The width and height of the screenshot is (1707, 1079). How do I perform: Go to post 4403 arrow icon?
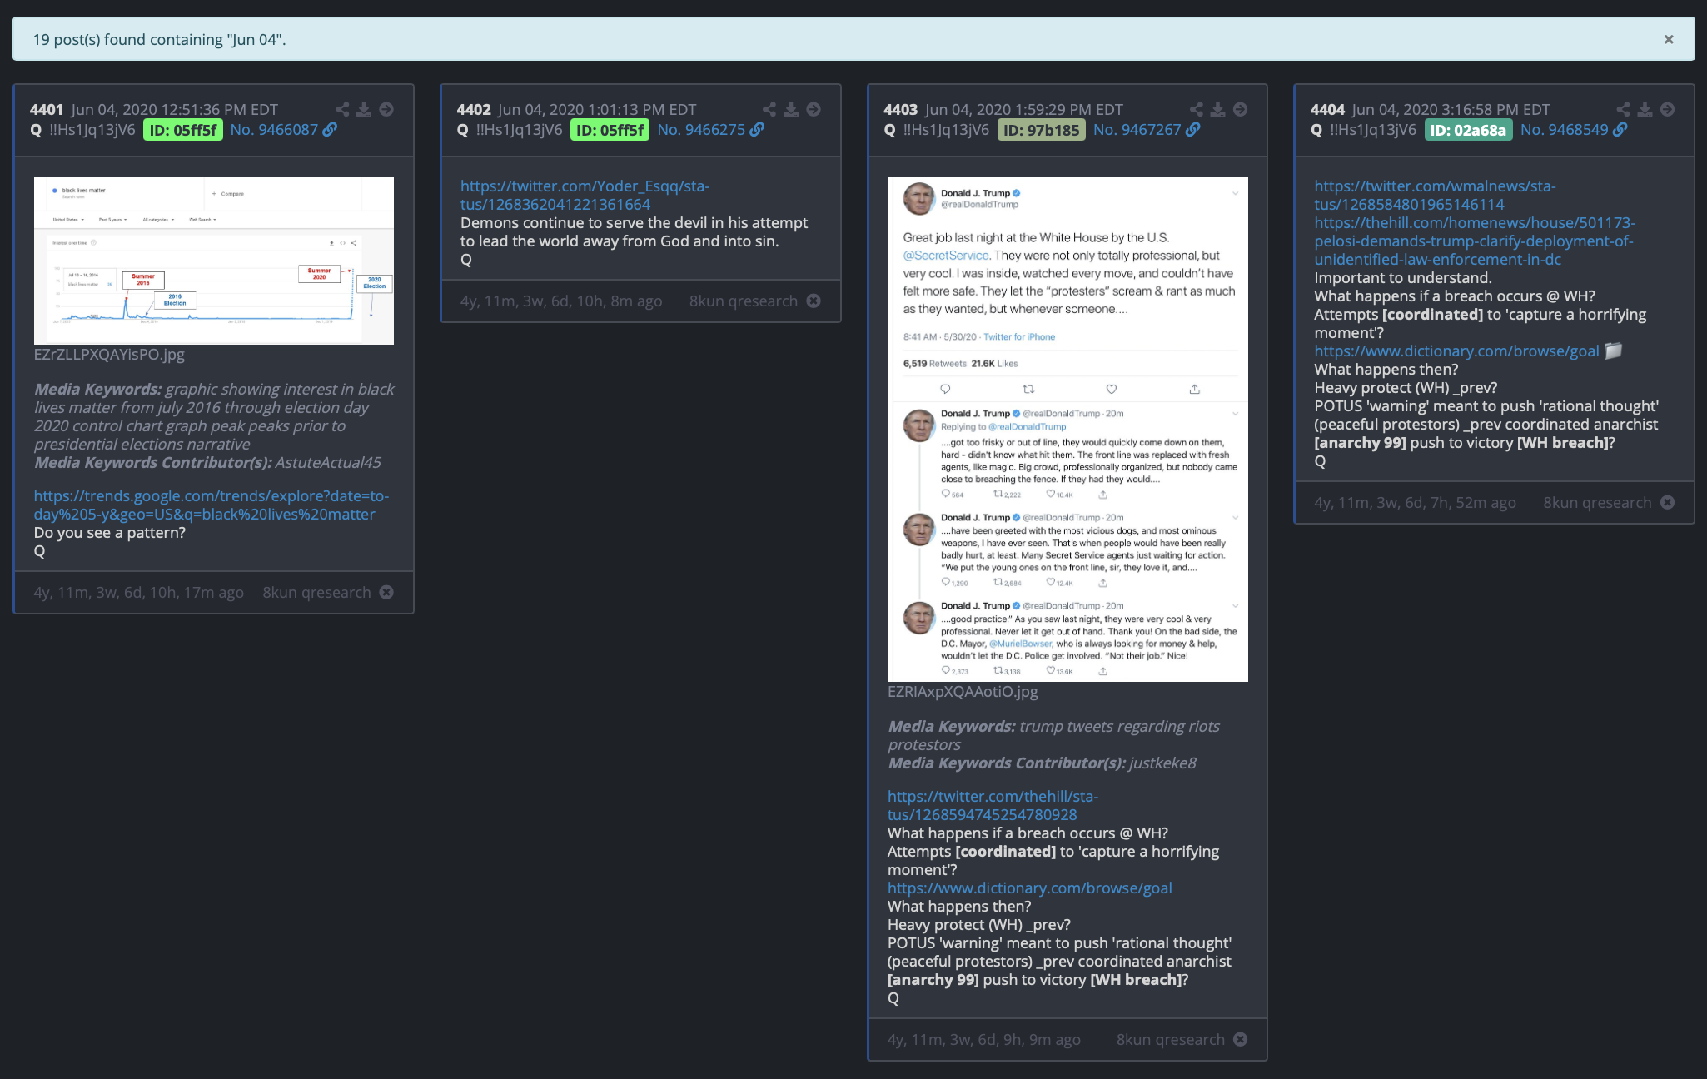tap(1241, 109)
